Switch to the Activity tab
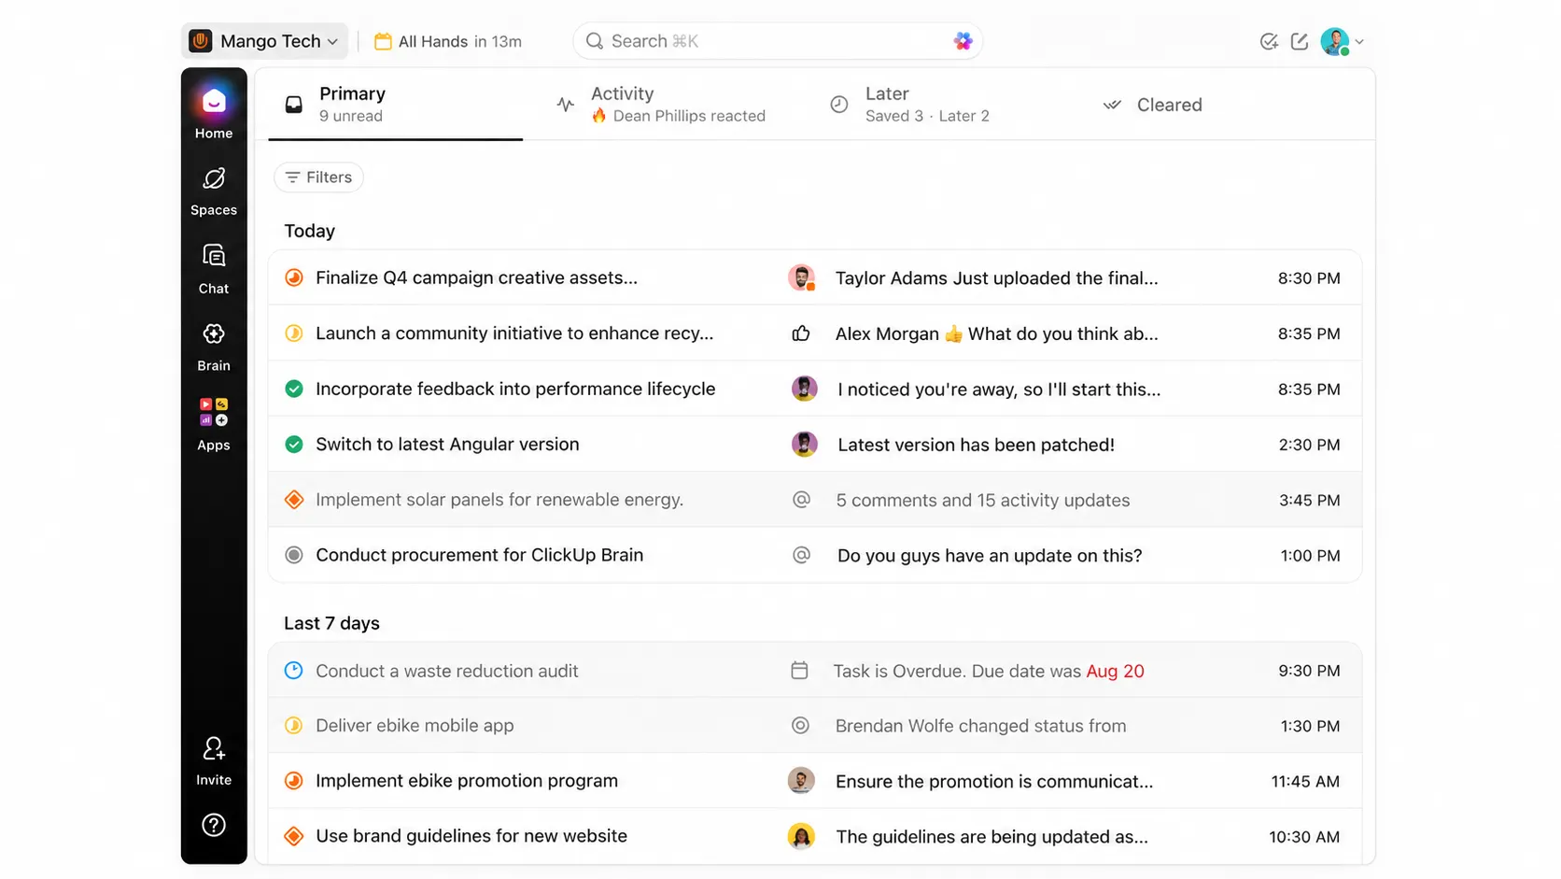The width and height of the screenshot is (1561, 879). 661,105
